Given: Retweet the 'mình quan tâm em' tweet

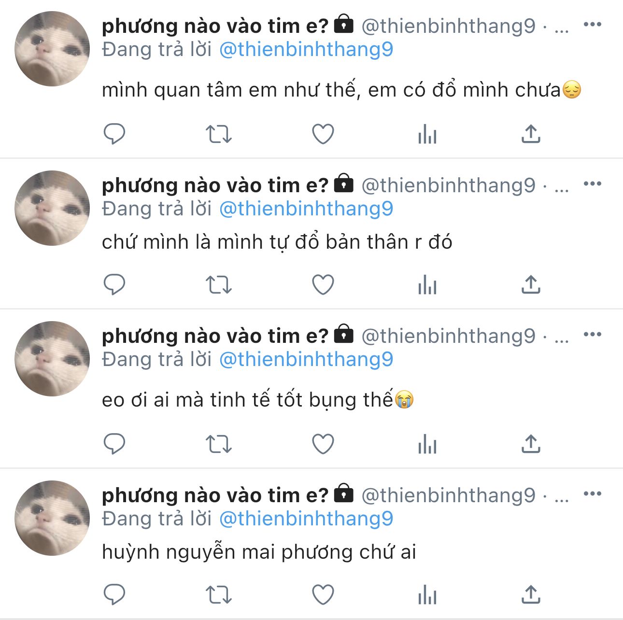Looking at the screenshot, I should (x=219, y=134).
